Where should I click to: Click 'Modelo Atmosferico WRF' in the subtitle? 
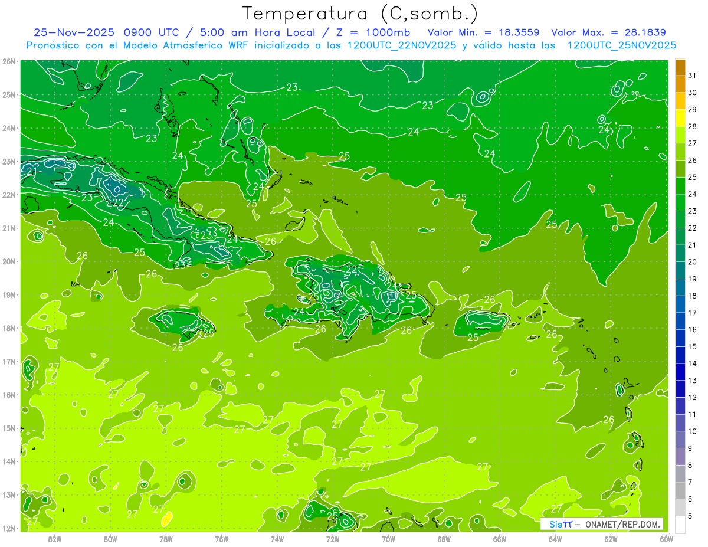(185, 45)
